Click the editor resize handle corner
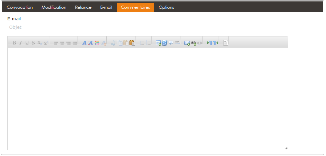 click(x=286, y=148)
